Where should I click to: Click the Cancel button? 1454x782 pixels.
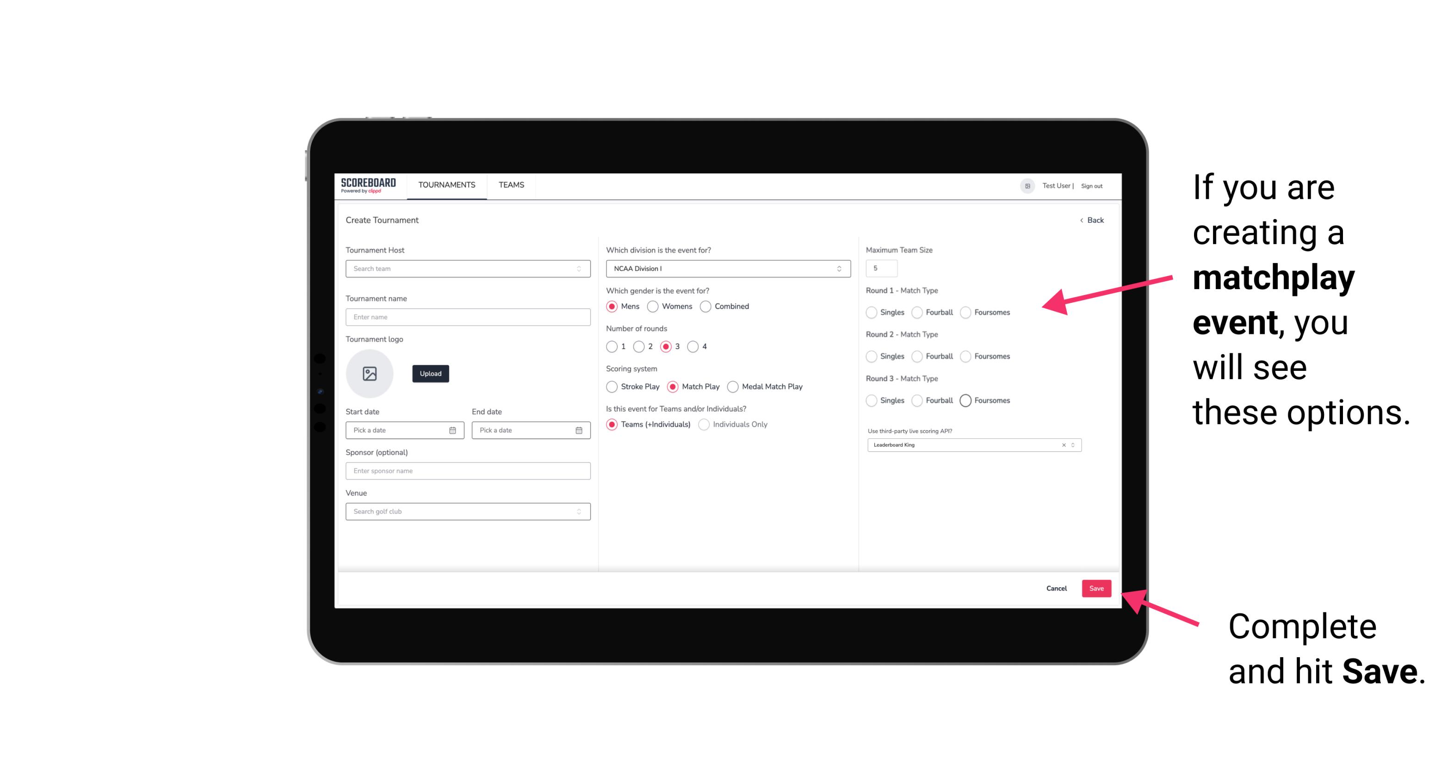(1057, 588)
